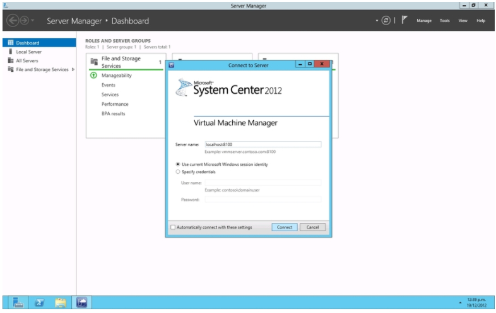Click the Local Server icon
Screen dimensions: 496x313
coord(11,52)
